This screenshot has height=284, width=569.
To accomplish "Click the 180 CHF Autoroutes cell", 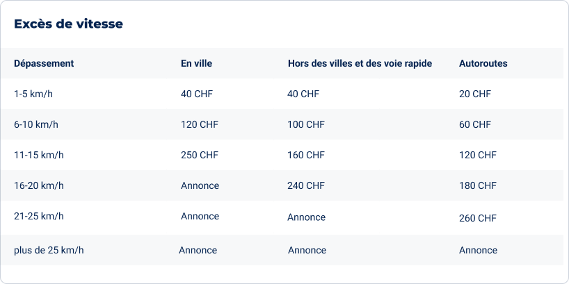I will pos(478,185).
